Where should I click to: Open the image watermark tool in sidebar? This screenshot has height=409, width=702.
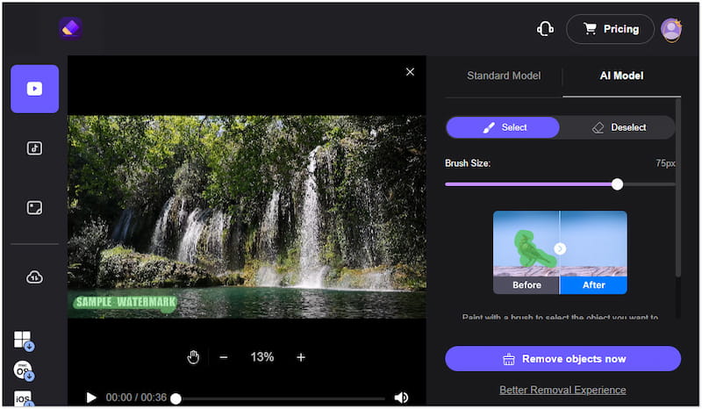34,208
